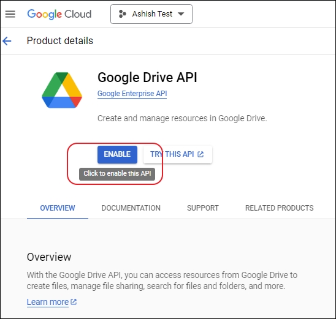
Task: Click the project hexagons icon
Action: (x=123, y=14)
